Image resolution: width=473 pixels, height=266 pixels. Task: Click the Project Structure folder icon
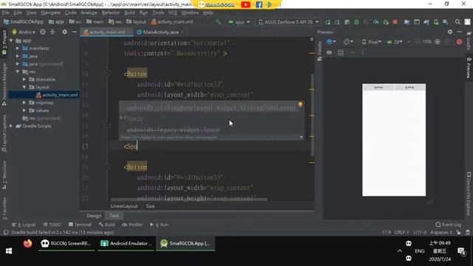(407, 22)
